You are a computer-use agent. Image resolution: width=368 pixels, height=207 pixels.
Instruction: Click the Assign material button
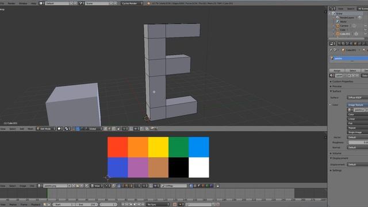click(x=337, y=70)
